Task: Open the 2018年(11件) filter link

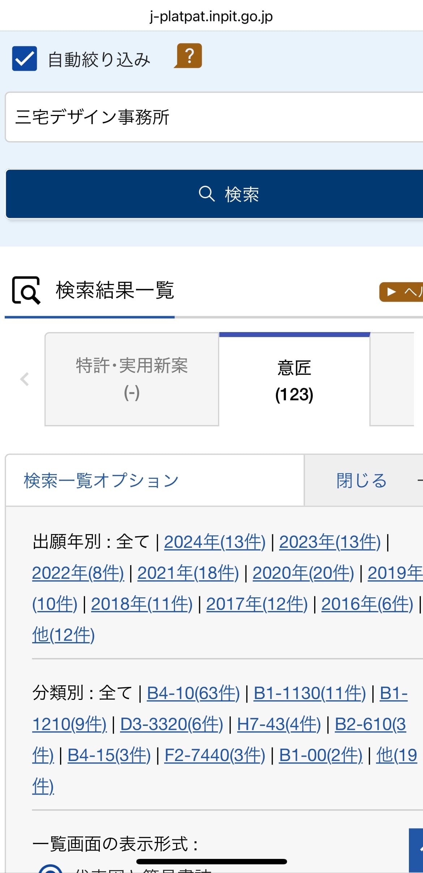Action: pos(142,604)
